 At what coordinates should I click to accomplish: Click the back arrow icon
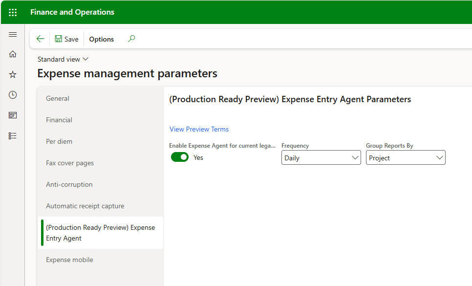[x=41, y=39]
